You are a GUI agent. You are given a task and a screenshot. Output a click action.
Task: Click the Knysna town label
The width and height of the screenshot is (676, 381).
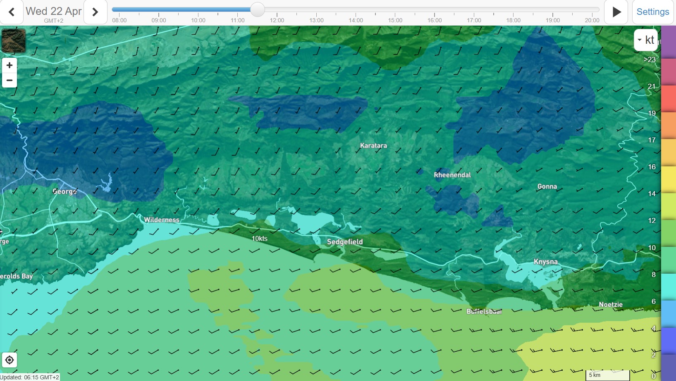pyautogui.click(x=545, y=262)
